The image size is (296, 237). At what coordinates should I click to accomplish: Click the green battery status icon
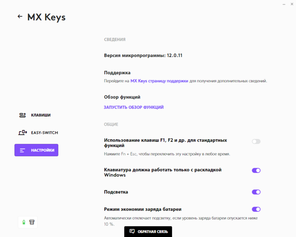(x=24, y=222)
